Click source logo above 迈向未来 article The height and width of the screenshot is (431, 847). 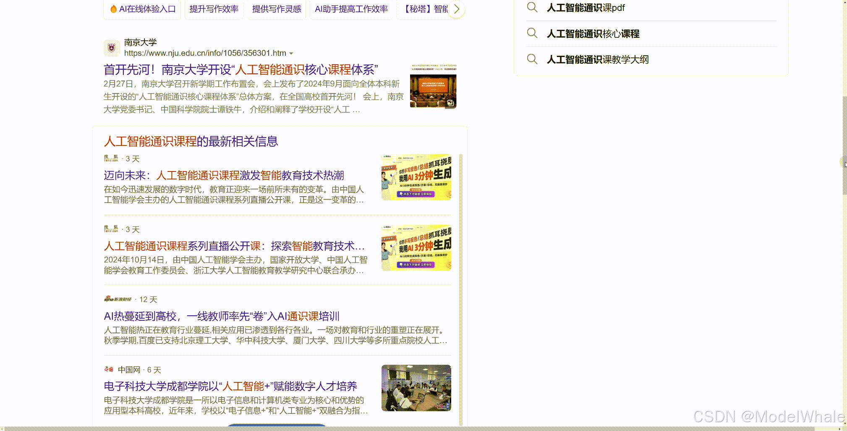tap(111, 158)
